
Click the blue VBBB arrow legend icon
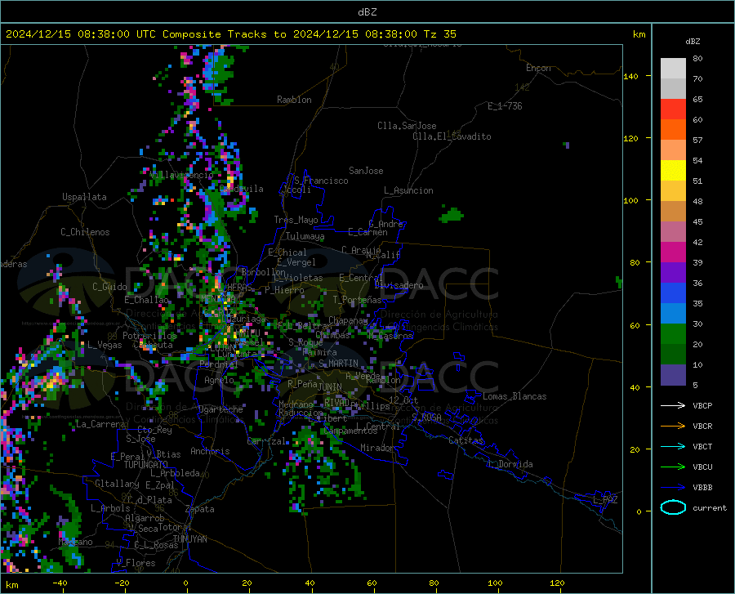(673, 487)
